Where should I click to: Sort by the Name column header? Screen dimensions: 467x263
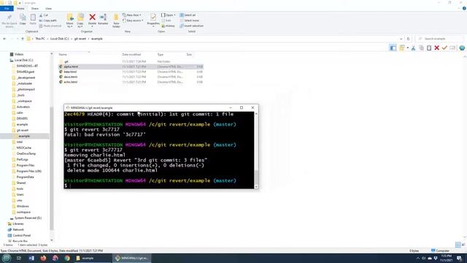tap(63, 55)
